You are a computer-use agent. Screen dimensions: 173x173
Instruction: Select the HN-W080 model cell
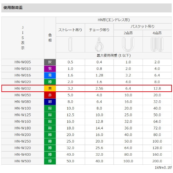coord(23,102)
